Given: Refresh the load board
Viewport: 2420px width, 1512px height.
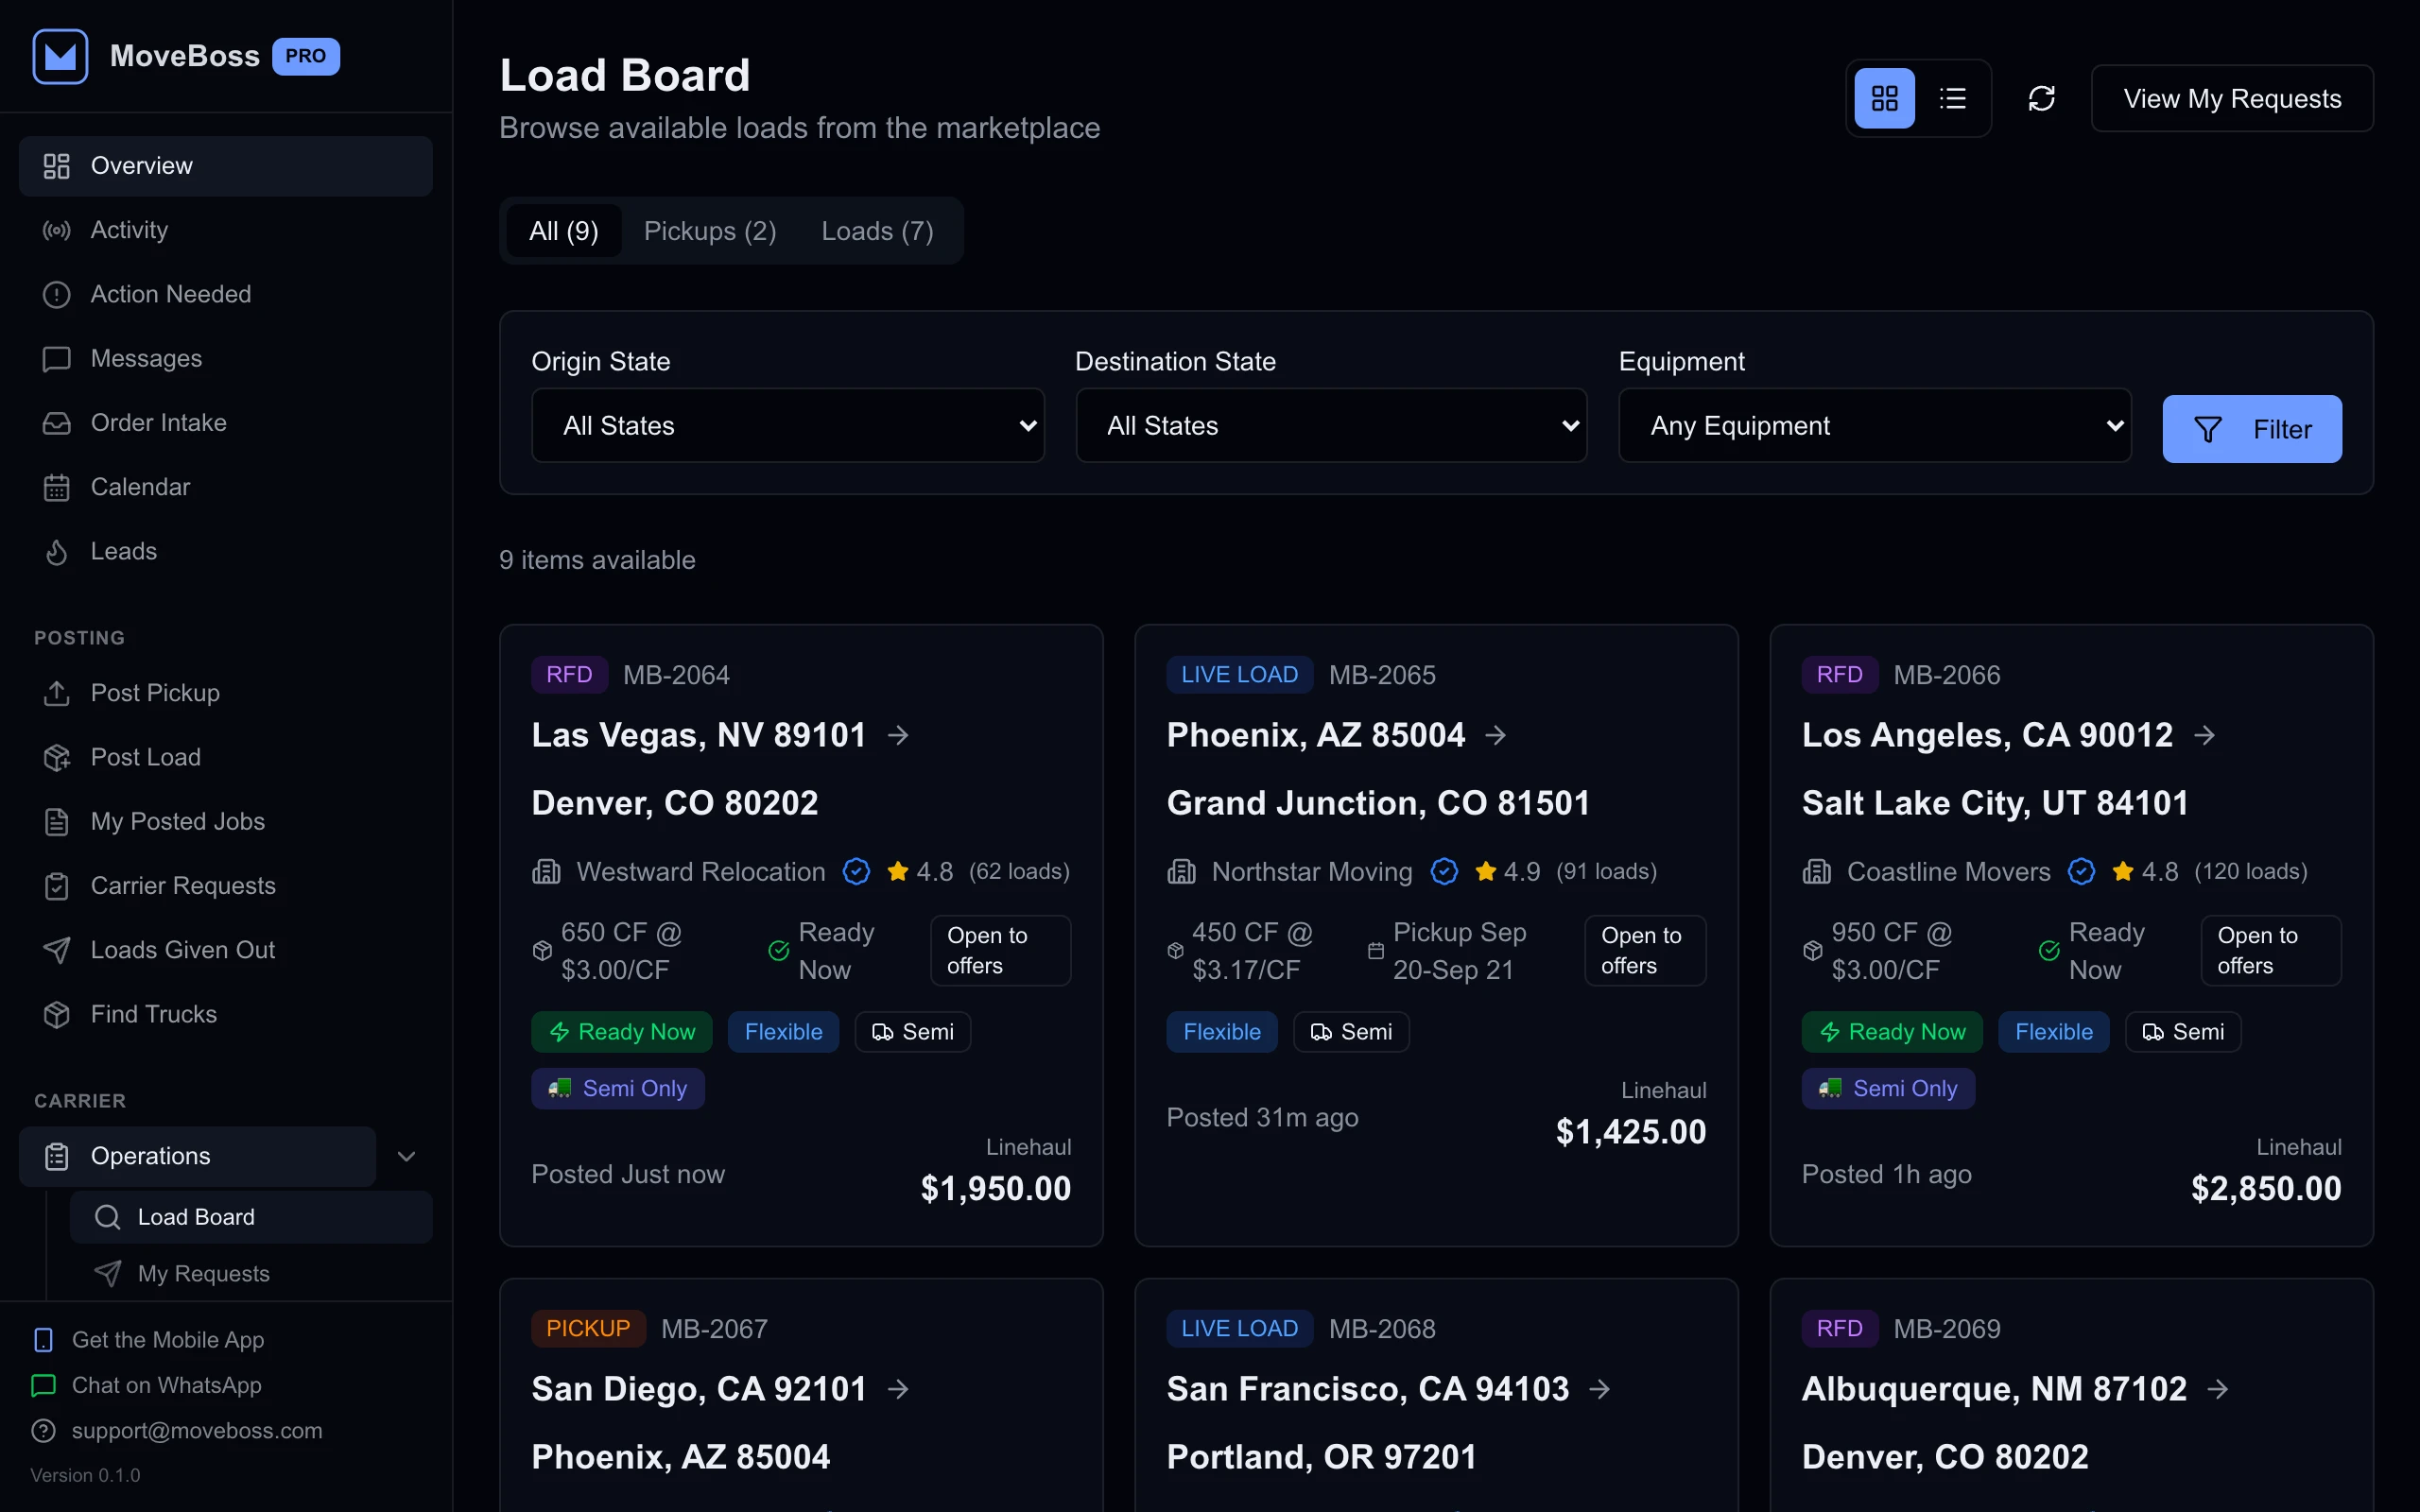Looking at the screenshot, I should 2041,98.
